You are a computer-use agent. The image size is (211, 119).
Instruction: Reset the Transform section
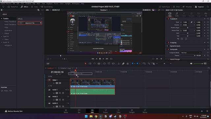point(208,19)
